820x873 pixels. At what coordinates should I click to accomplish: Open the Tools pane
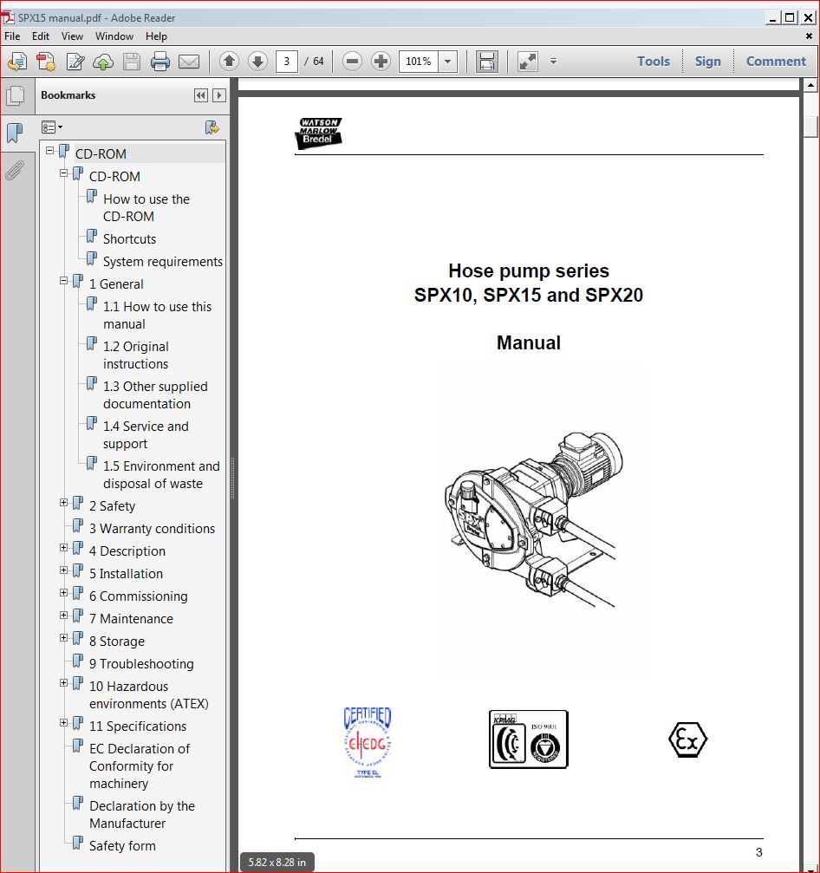(x=653, y=62)
